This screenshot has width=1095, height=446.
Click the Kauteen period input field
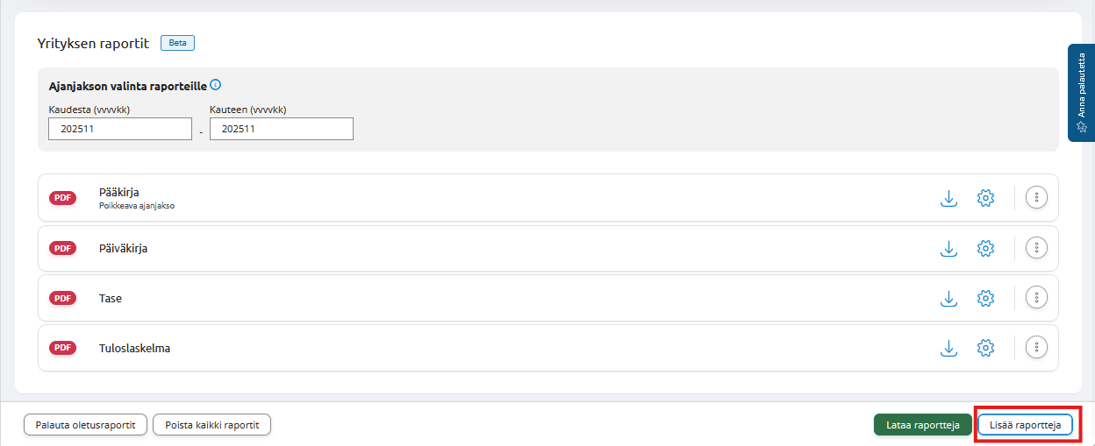pos(281,129)
